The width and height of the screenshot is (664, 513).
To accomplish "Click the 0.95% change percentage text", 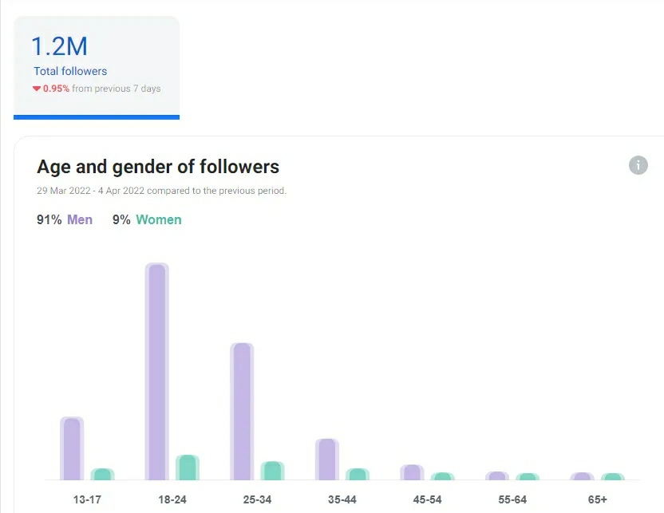I will [56, 89].
